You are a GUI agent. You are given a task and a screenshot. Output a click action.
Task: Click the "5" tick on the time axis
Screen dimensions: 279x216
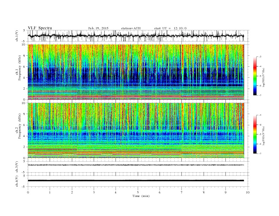click(138, 192)
